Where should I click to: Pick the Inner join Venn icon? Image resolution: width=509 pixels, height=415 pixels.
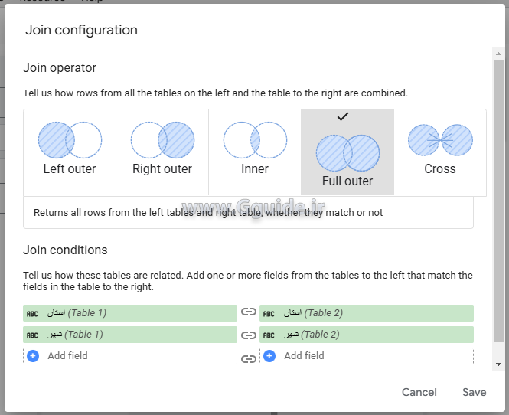255,140
